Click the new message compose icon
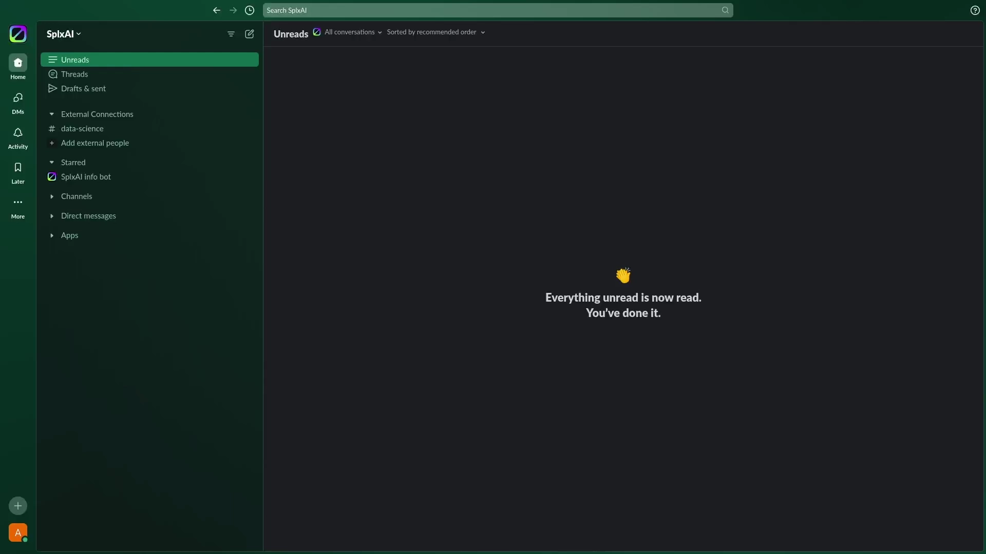986x554 pixels. pos(250,34)
